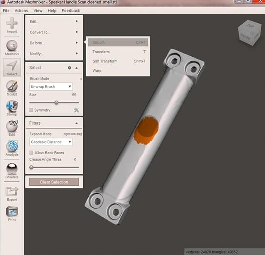Click the Import tool icon
This screenshot has height=255, width=265.
click(12, 25)
